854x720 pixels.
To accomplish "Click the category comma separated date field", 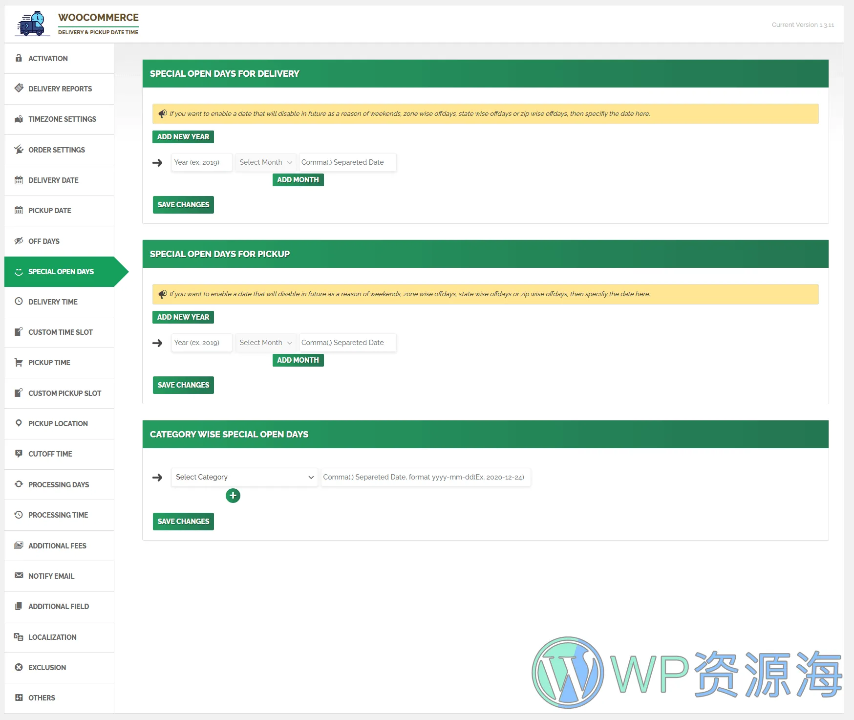I will point(425,477).
